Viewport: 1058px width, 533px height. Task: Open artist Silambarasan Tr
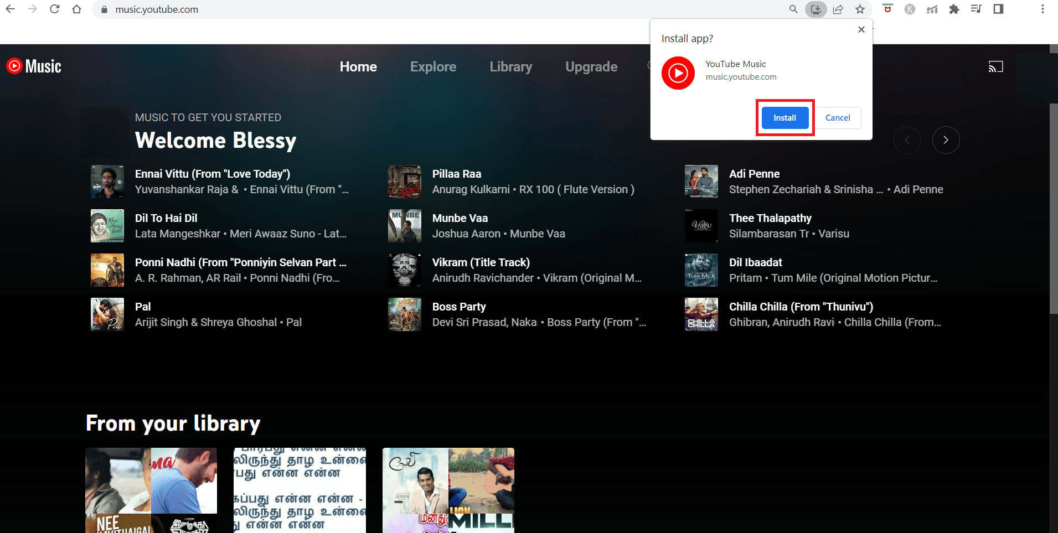(x=769, y=234)
